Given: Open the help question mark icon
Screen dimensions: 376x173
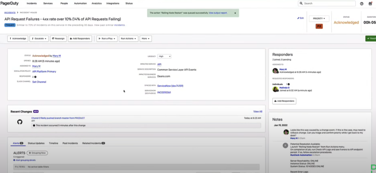Looking at the screenshot, I should click(362, 4).
